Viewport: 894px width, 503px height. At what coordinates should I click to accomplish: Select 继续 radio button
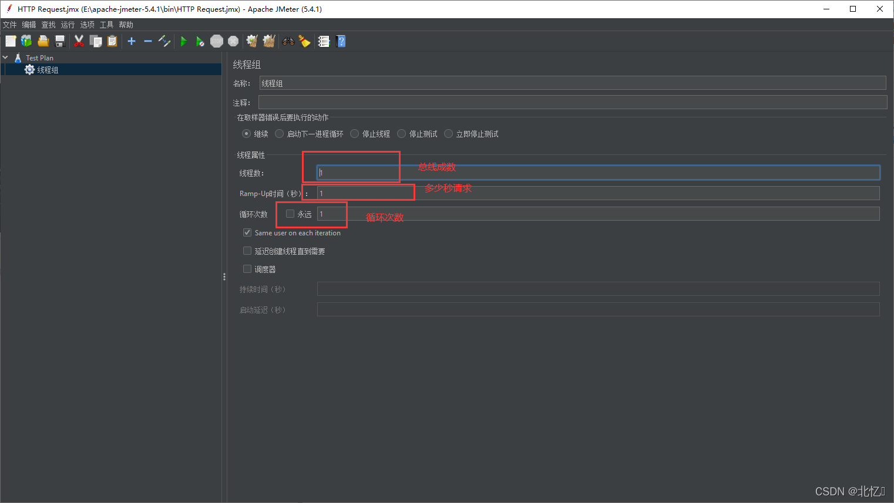(x=247, y=134)
